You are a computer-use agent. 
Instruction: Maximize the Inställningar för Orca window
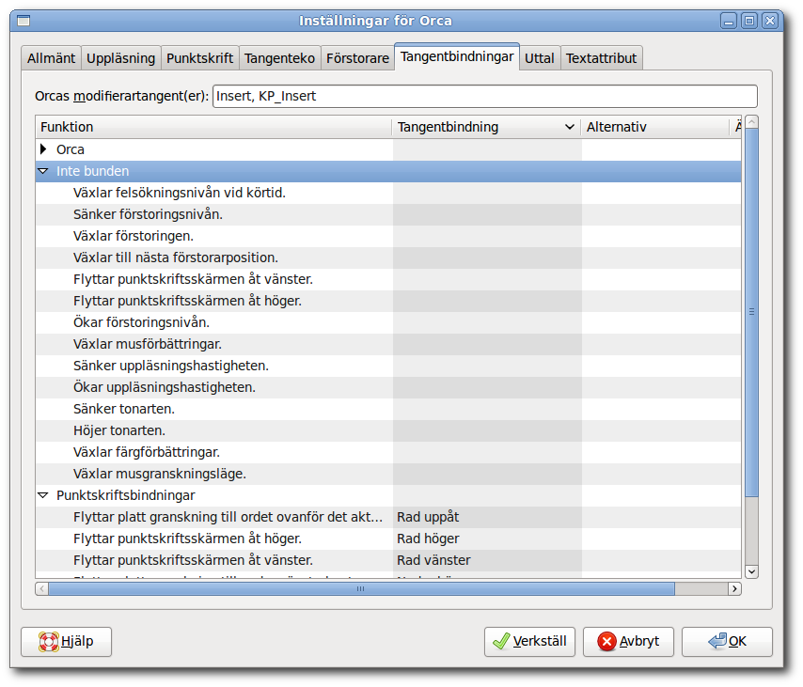click(749, 21)
